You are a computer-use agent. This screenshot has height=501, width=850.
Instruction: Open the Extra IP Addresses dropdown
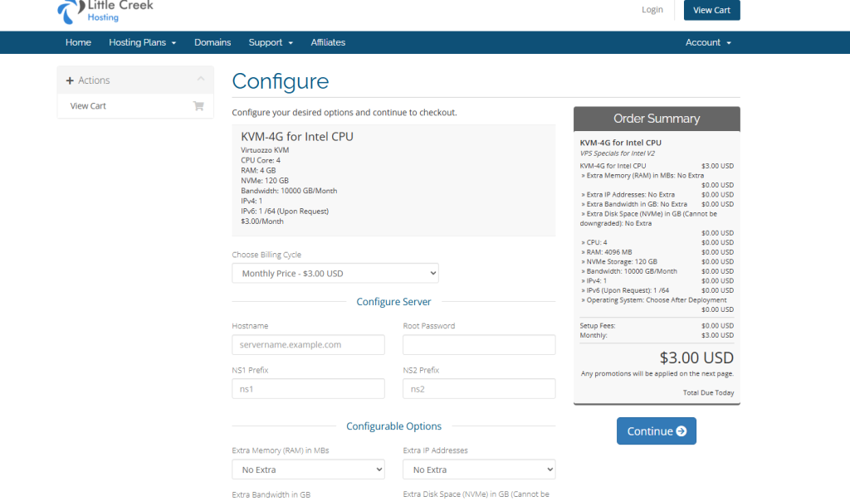click(x=479, y=469)
